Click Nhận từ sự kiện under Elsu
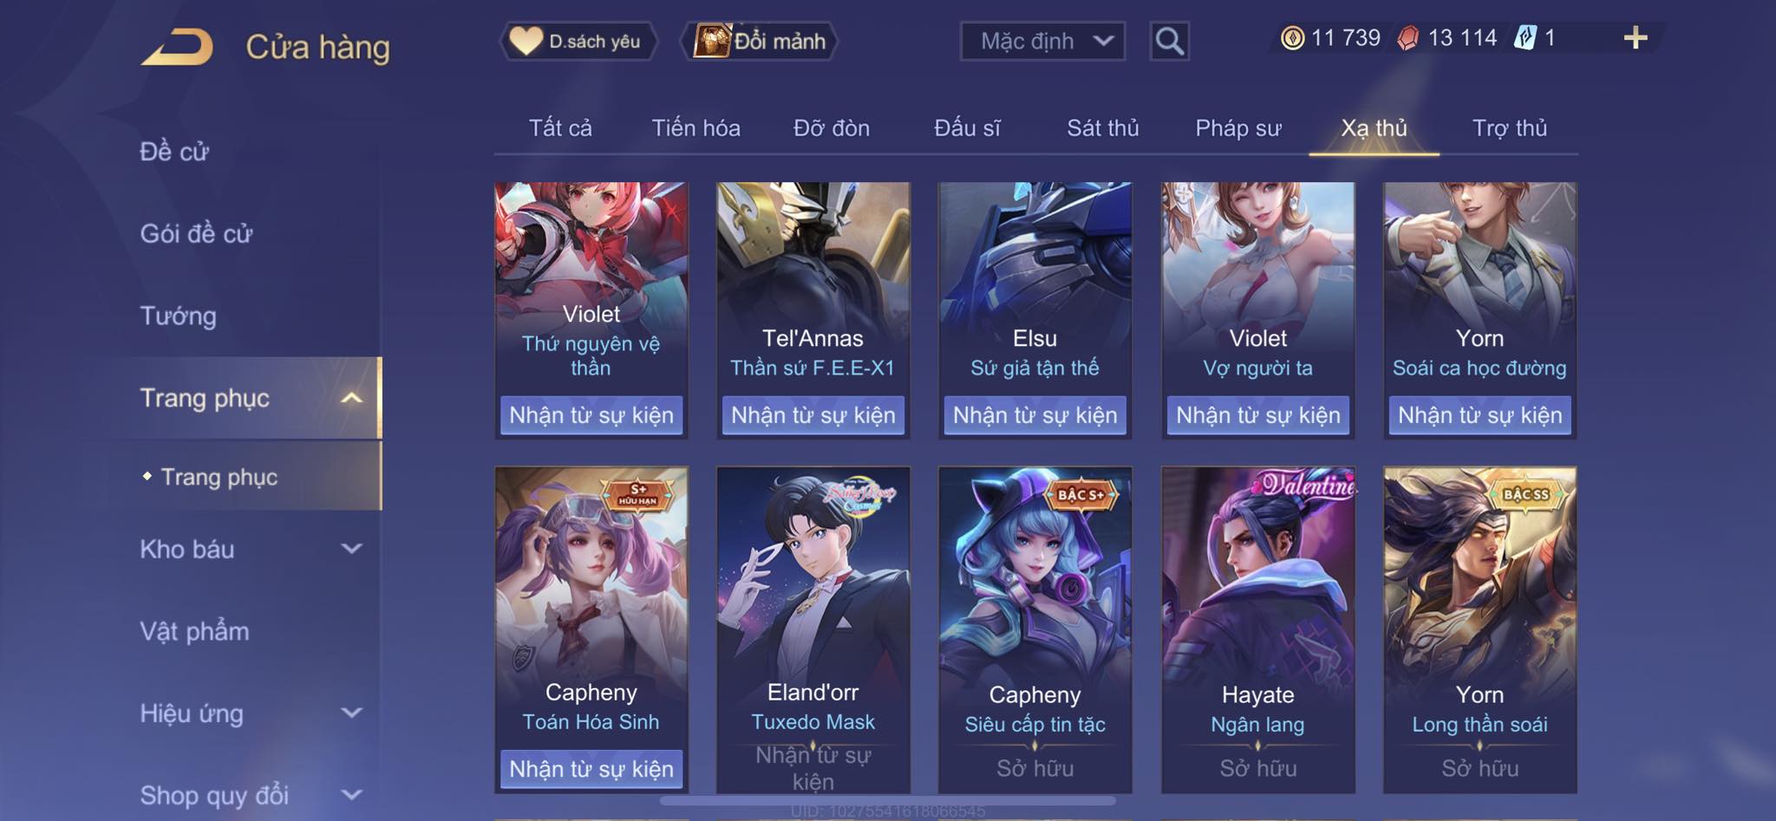 [x=1035, y=415]
